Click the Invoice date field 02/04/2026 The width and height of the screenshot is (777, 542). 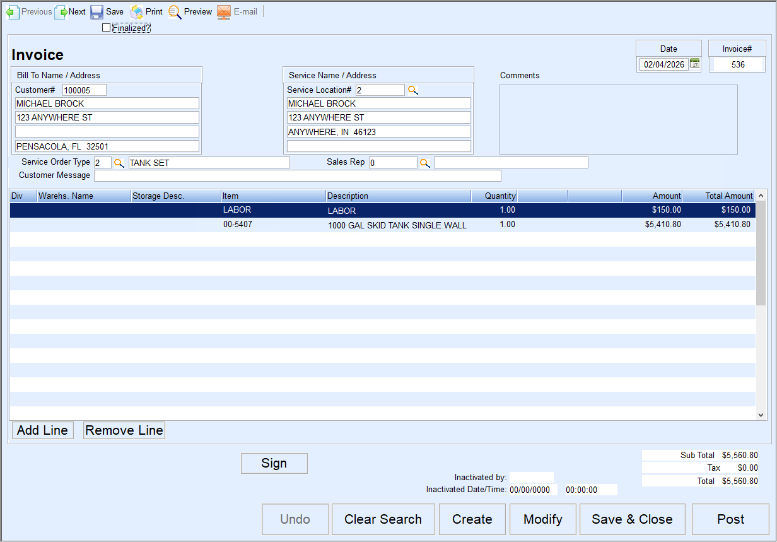664,64
